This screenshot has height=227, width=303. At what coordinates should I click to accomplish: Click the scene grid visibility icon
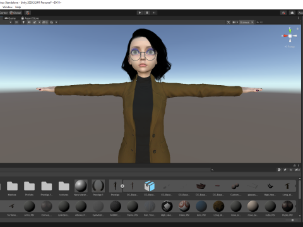[51, 22]
